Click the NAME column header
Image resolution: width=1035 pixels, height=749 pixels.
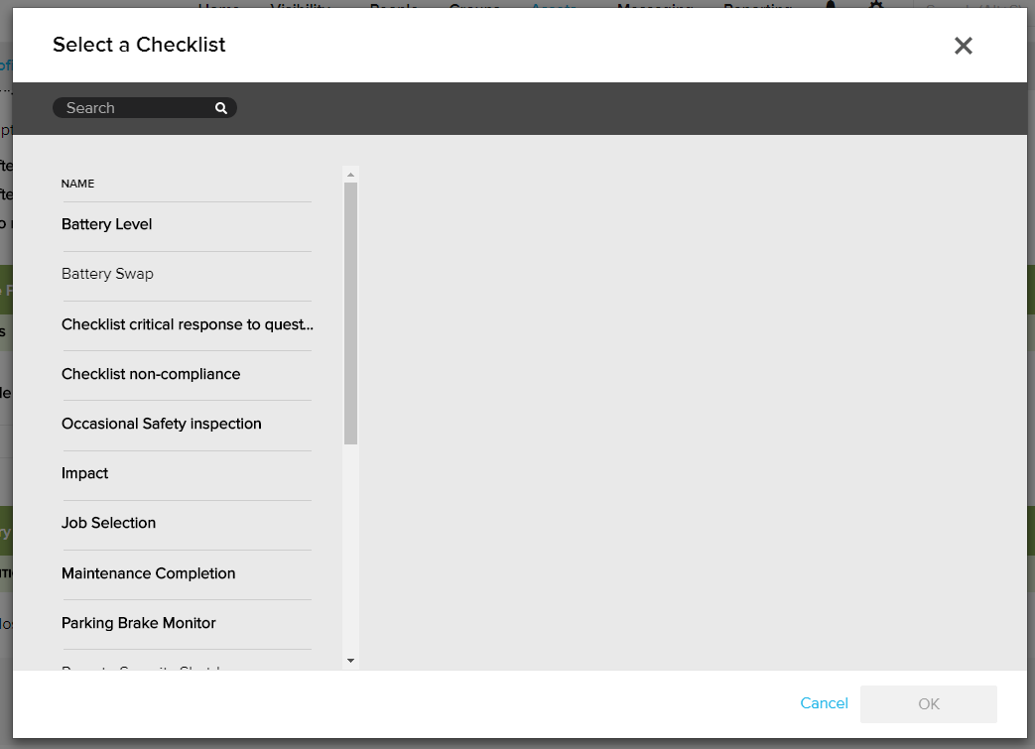pos(78,184)
